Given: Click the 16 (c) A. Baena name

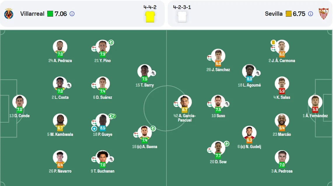Looking at the screenshot, I should (145, 147).
